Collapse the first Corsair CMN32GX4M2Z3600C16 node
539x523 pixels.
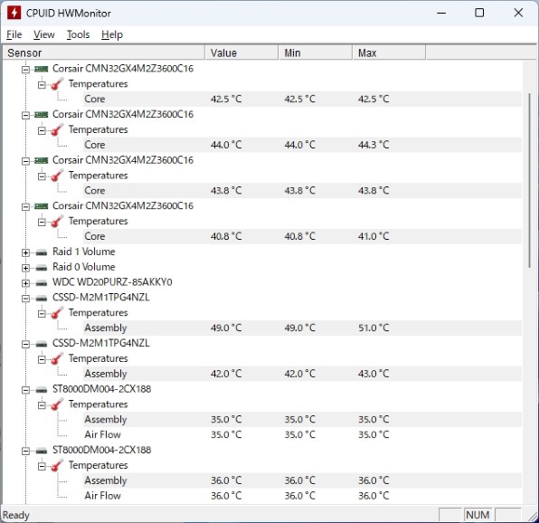25,70
